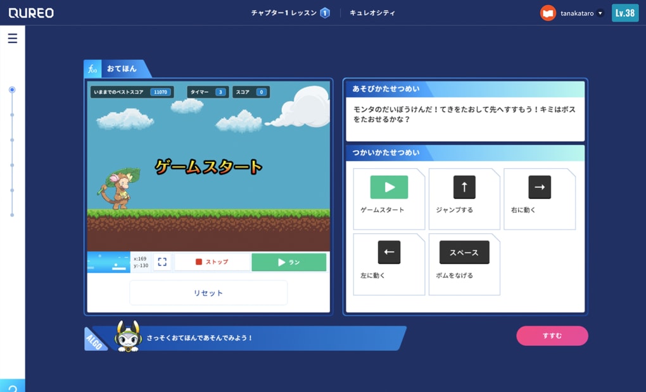The height and width of the screenshot is (392, 646).
Task: Open キュレオシティ from the top bar
Action: point(373,11)
